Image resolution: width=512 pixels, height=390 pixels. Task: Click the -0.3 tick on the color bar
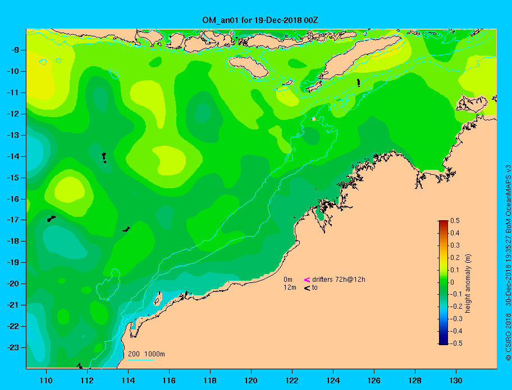pos(456,319)
